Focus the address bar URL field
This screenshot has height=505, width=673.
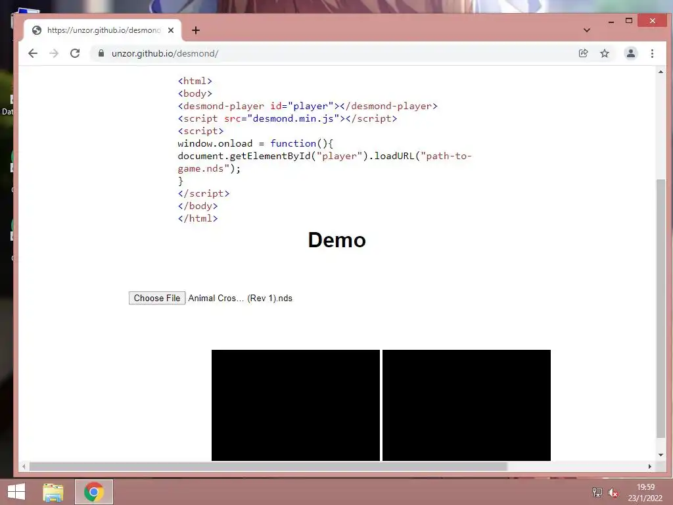335,53
